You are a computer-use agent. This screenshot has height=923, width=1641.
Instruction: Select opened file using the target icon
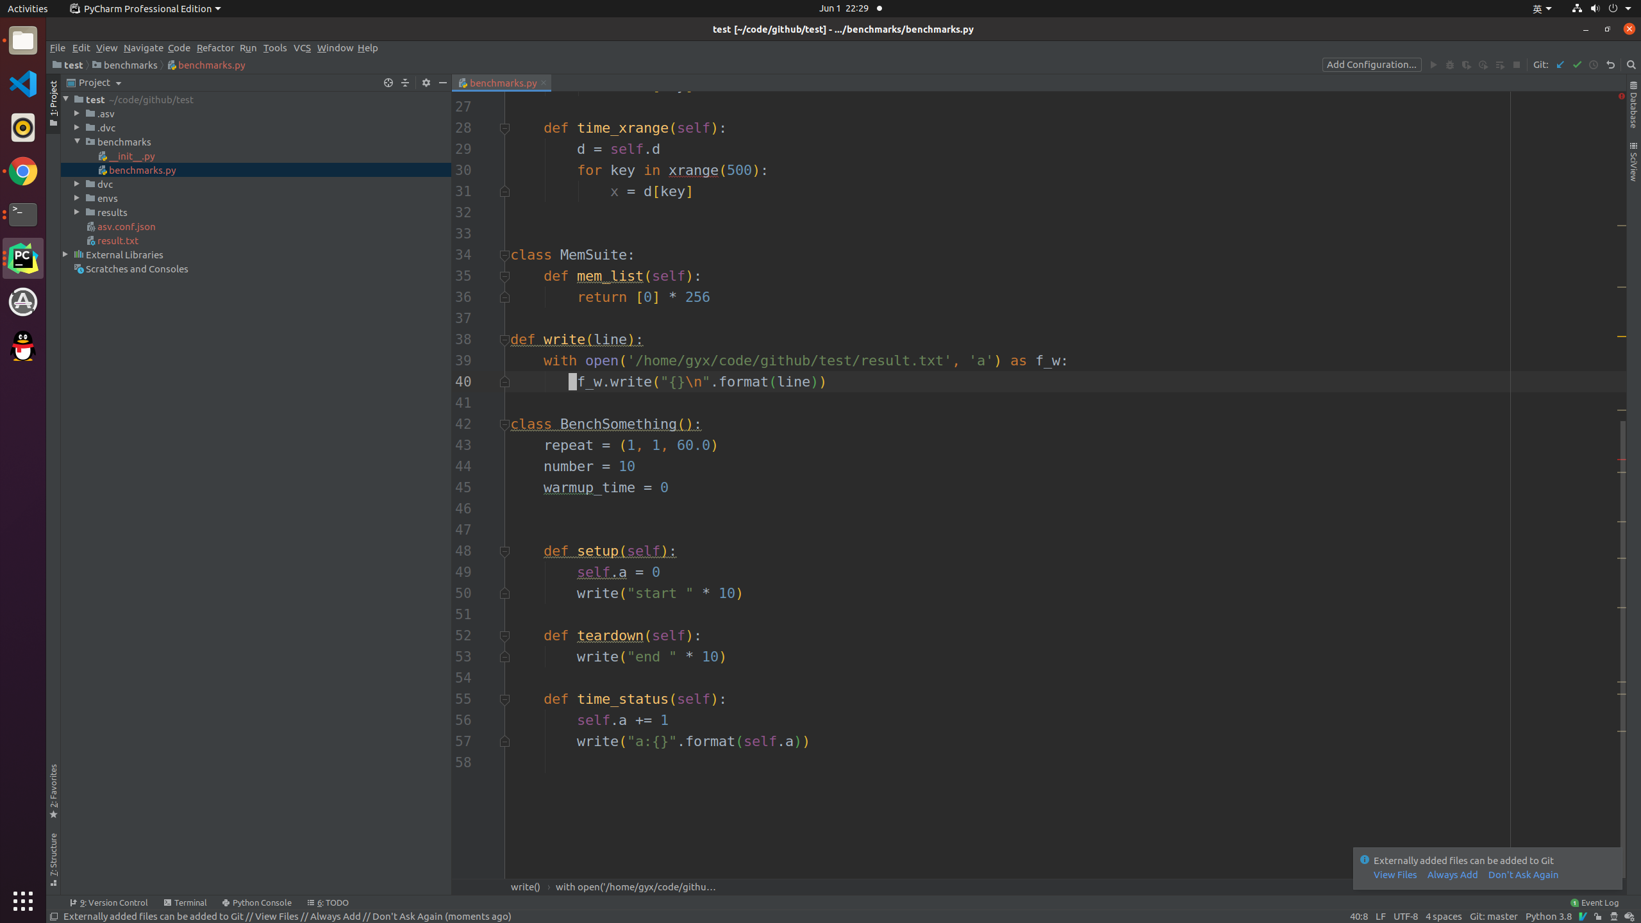pos(388,83)
